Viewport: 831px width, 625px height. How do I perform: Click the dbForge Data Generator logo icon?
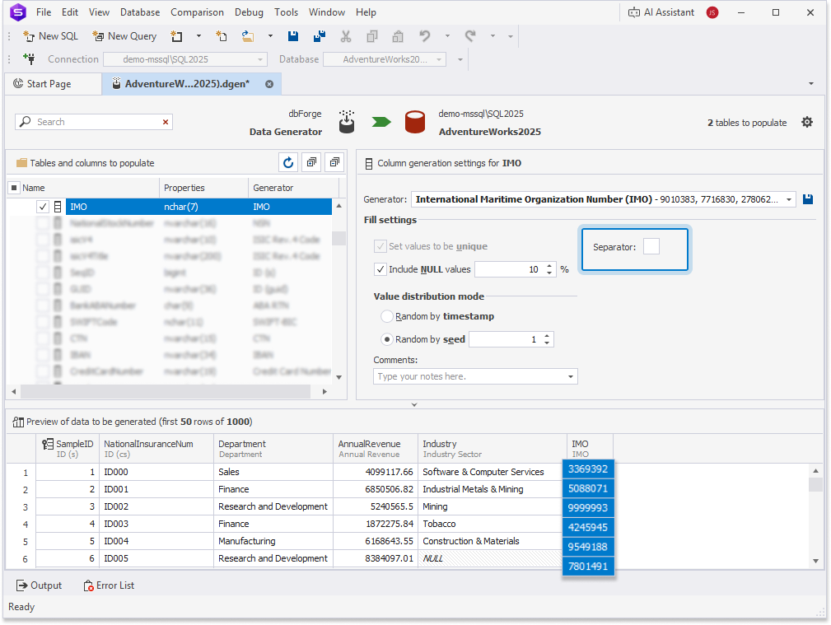[347, 122]
